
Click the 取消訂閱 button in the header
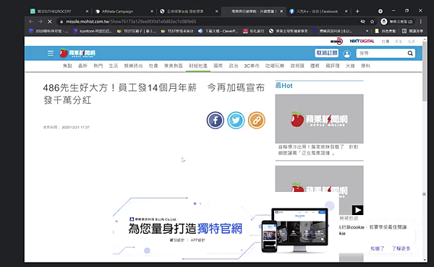coord(327,53)
